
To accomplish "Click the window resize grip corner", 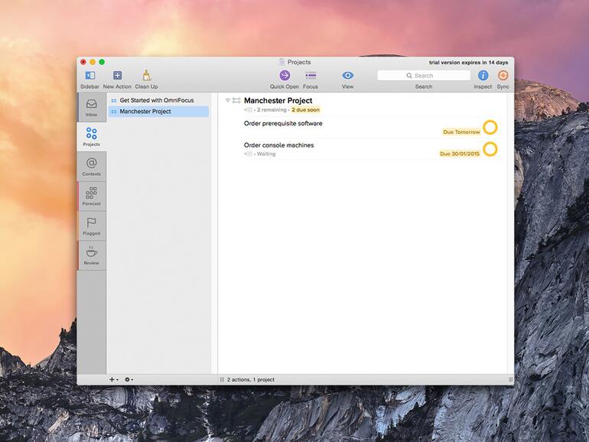I will pyautogui.click(x=510, y=379).
